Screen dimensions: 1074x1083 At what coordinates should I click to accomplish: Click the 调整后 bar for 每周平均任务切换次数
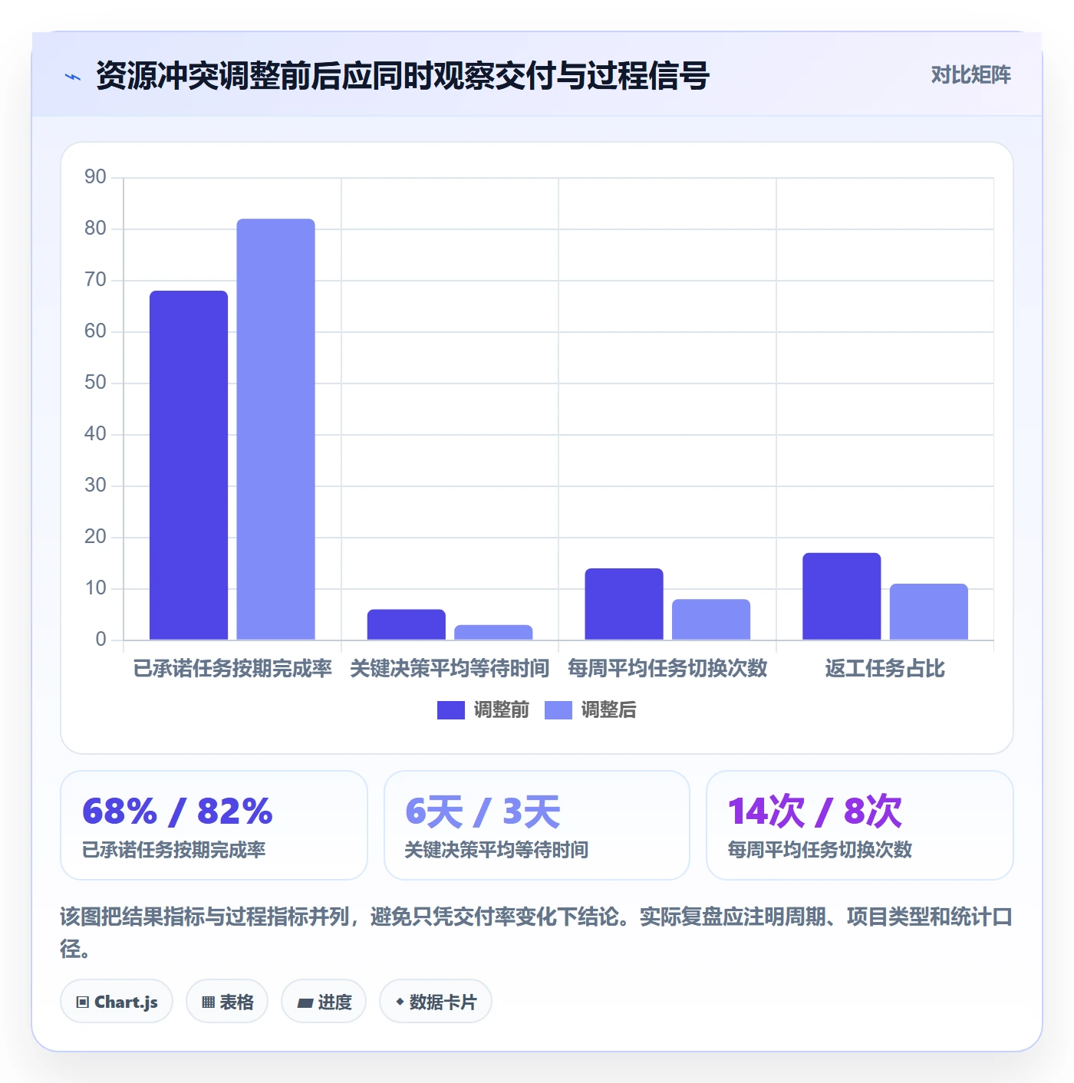pos(711,619)
